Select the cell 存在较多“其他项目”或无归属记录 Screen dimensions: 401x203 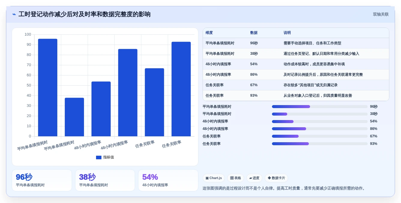(311, 85)
